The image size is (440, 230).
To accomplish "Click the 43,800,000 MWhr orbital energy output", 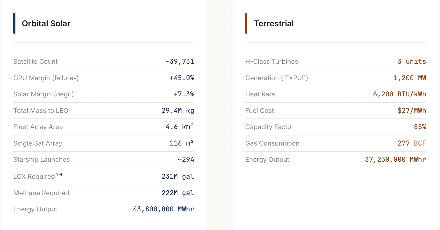I will tap(163, 209).
